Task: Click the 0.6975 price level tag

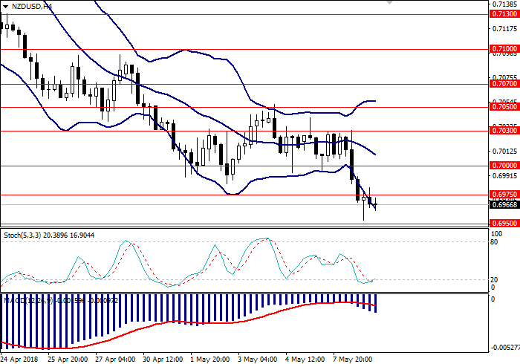Action: pyautogui.click(x=503, y=195)
